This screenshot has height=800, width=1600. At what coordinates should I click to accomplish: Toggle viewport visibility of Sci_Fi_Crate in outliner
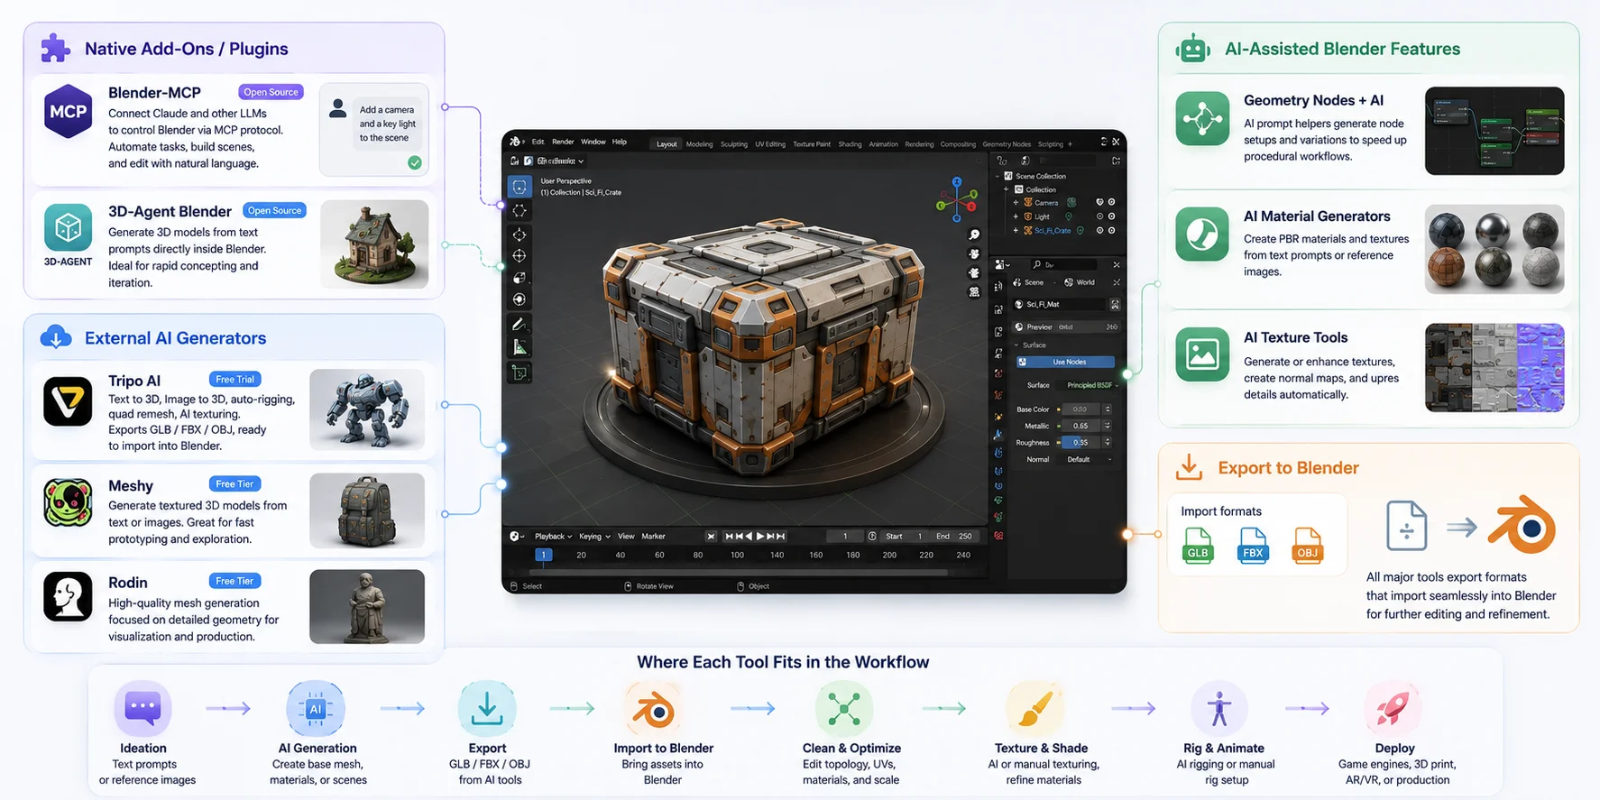1099,231
